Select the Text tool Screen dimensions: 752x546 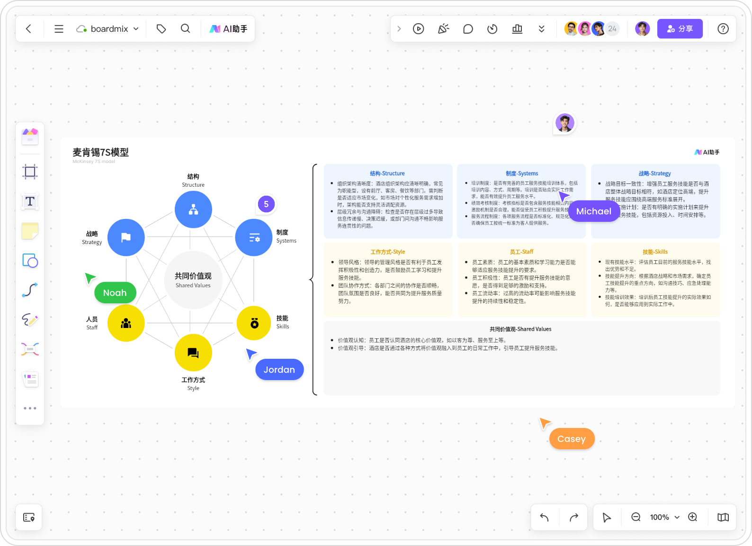pos(30,201)
